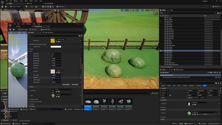Viewport: 222px width, 125px height.
Task: Collapse the RVT parameter group
Action: 29,51
